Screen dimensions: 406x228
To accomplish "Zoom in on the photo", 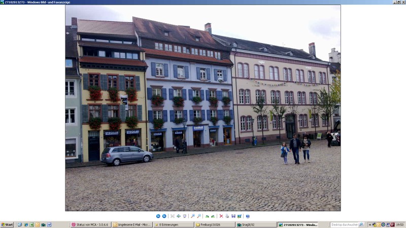I will [193, 216].
